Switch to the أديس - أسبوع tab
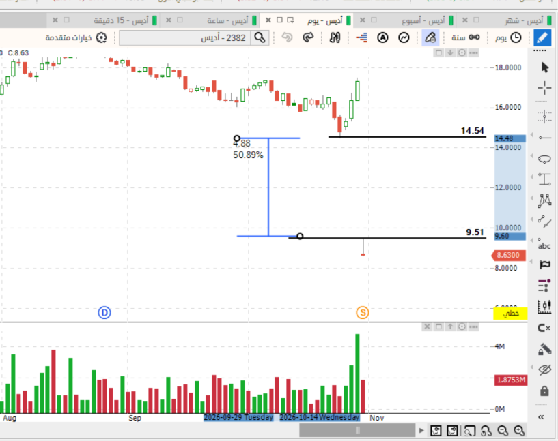 [x=423, y=20]
